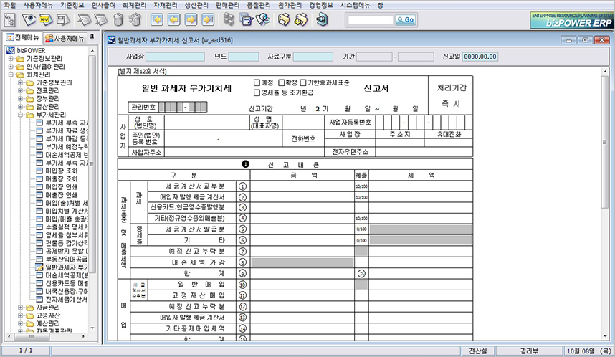The height and width of the screenshot is (357, 615).
Task: Click the 전산실 status bar entry
Action: (477, 351)
